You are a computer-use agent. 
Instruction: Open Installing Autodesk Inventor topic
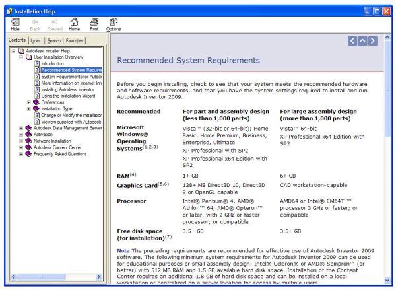pyautogui.click(x=68, y=89)
